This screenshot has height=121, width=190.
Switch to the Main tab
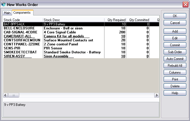tap(7, 13)
